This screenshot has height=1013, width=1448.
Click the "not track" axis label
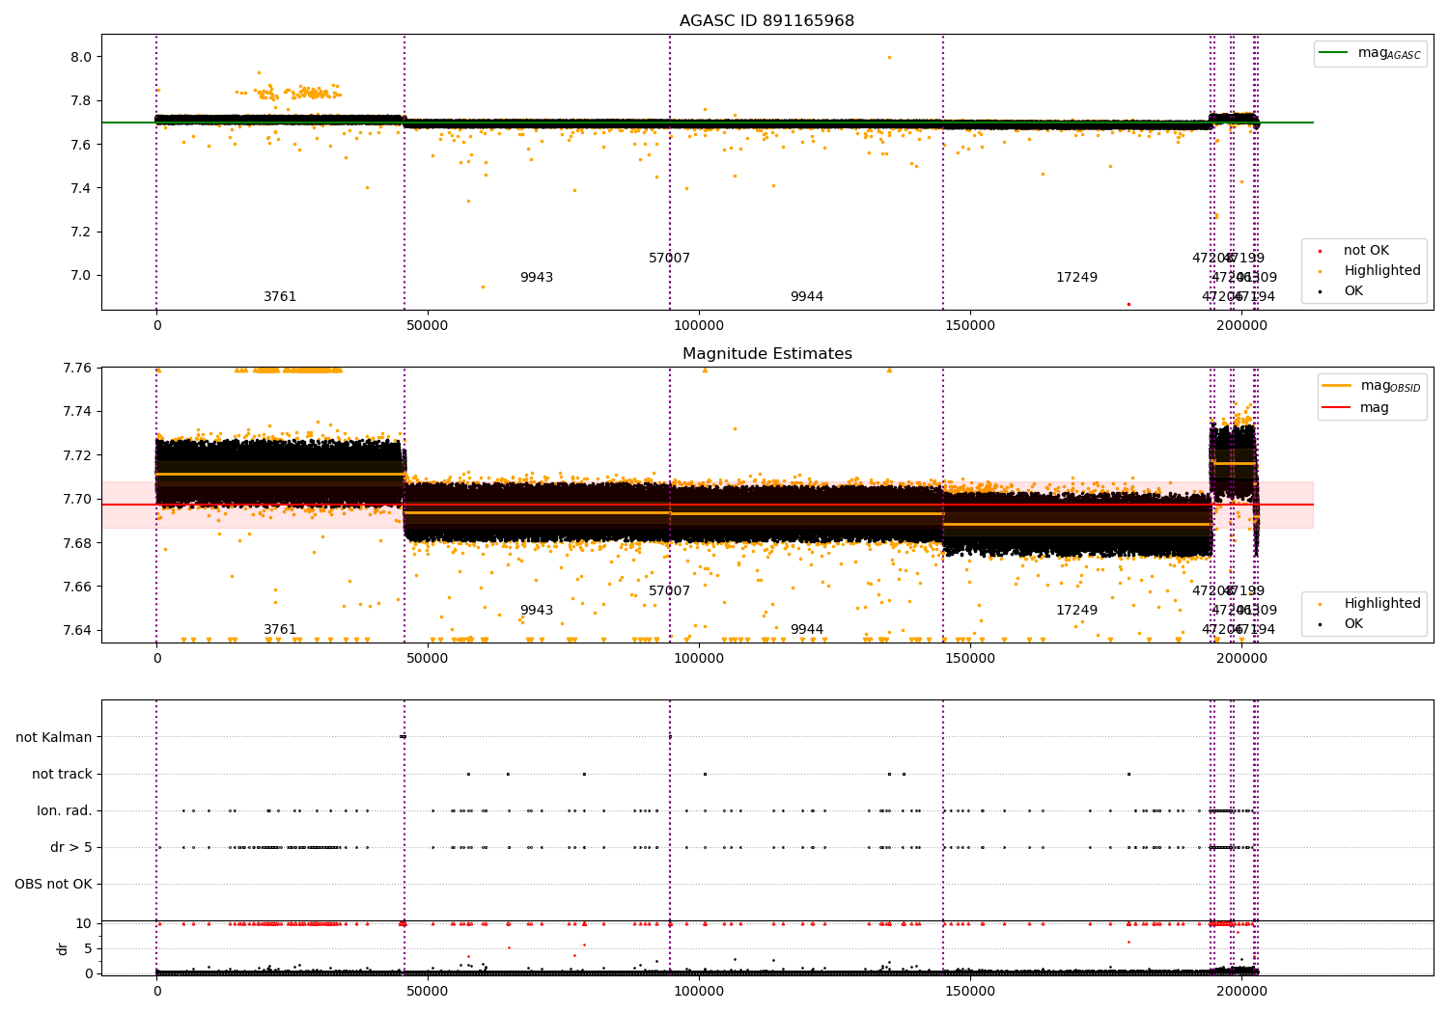point(62,775)
